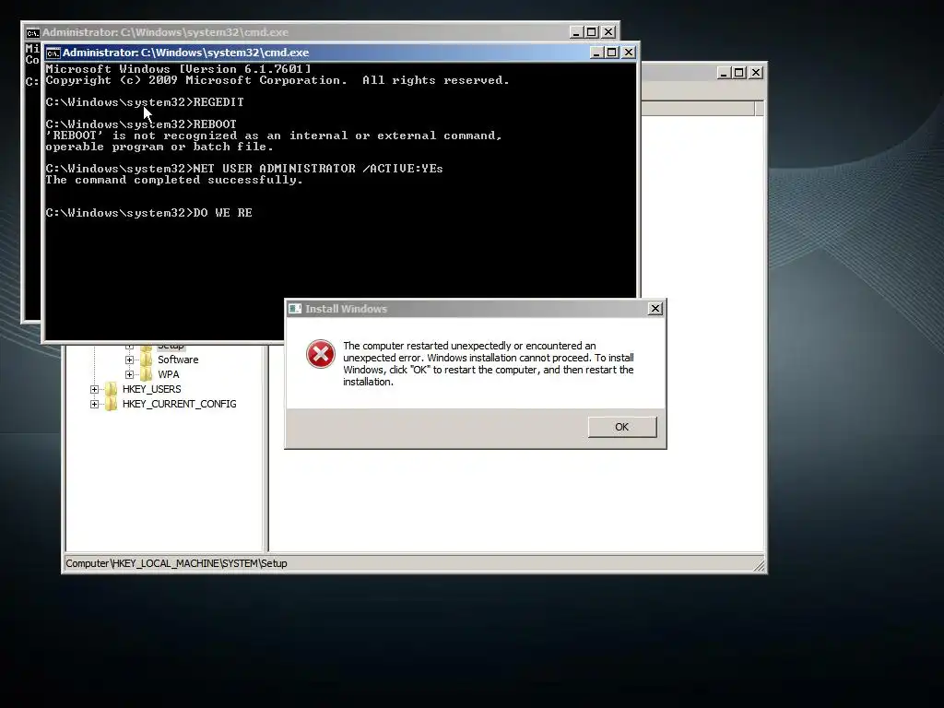Close the Registry Editor window
Viewport: 944px width, 708px height.
[756, 73]
